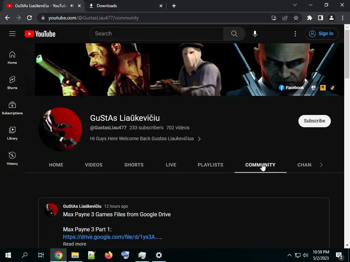This screenshot has width=350, height=262.
Task: Open the YouTube guide hamburger menu
Action: pyautogui.click(x=12, y=34)
